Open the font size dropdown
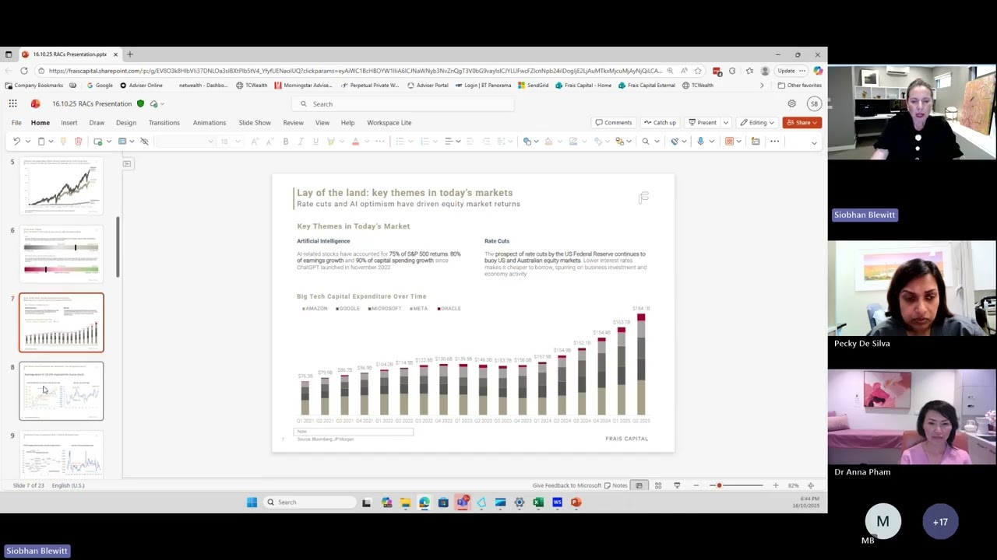Screen dimensions: 997x560 tap(238, 141)
